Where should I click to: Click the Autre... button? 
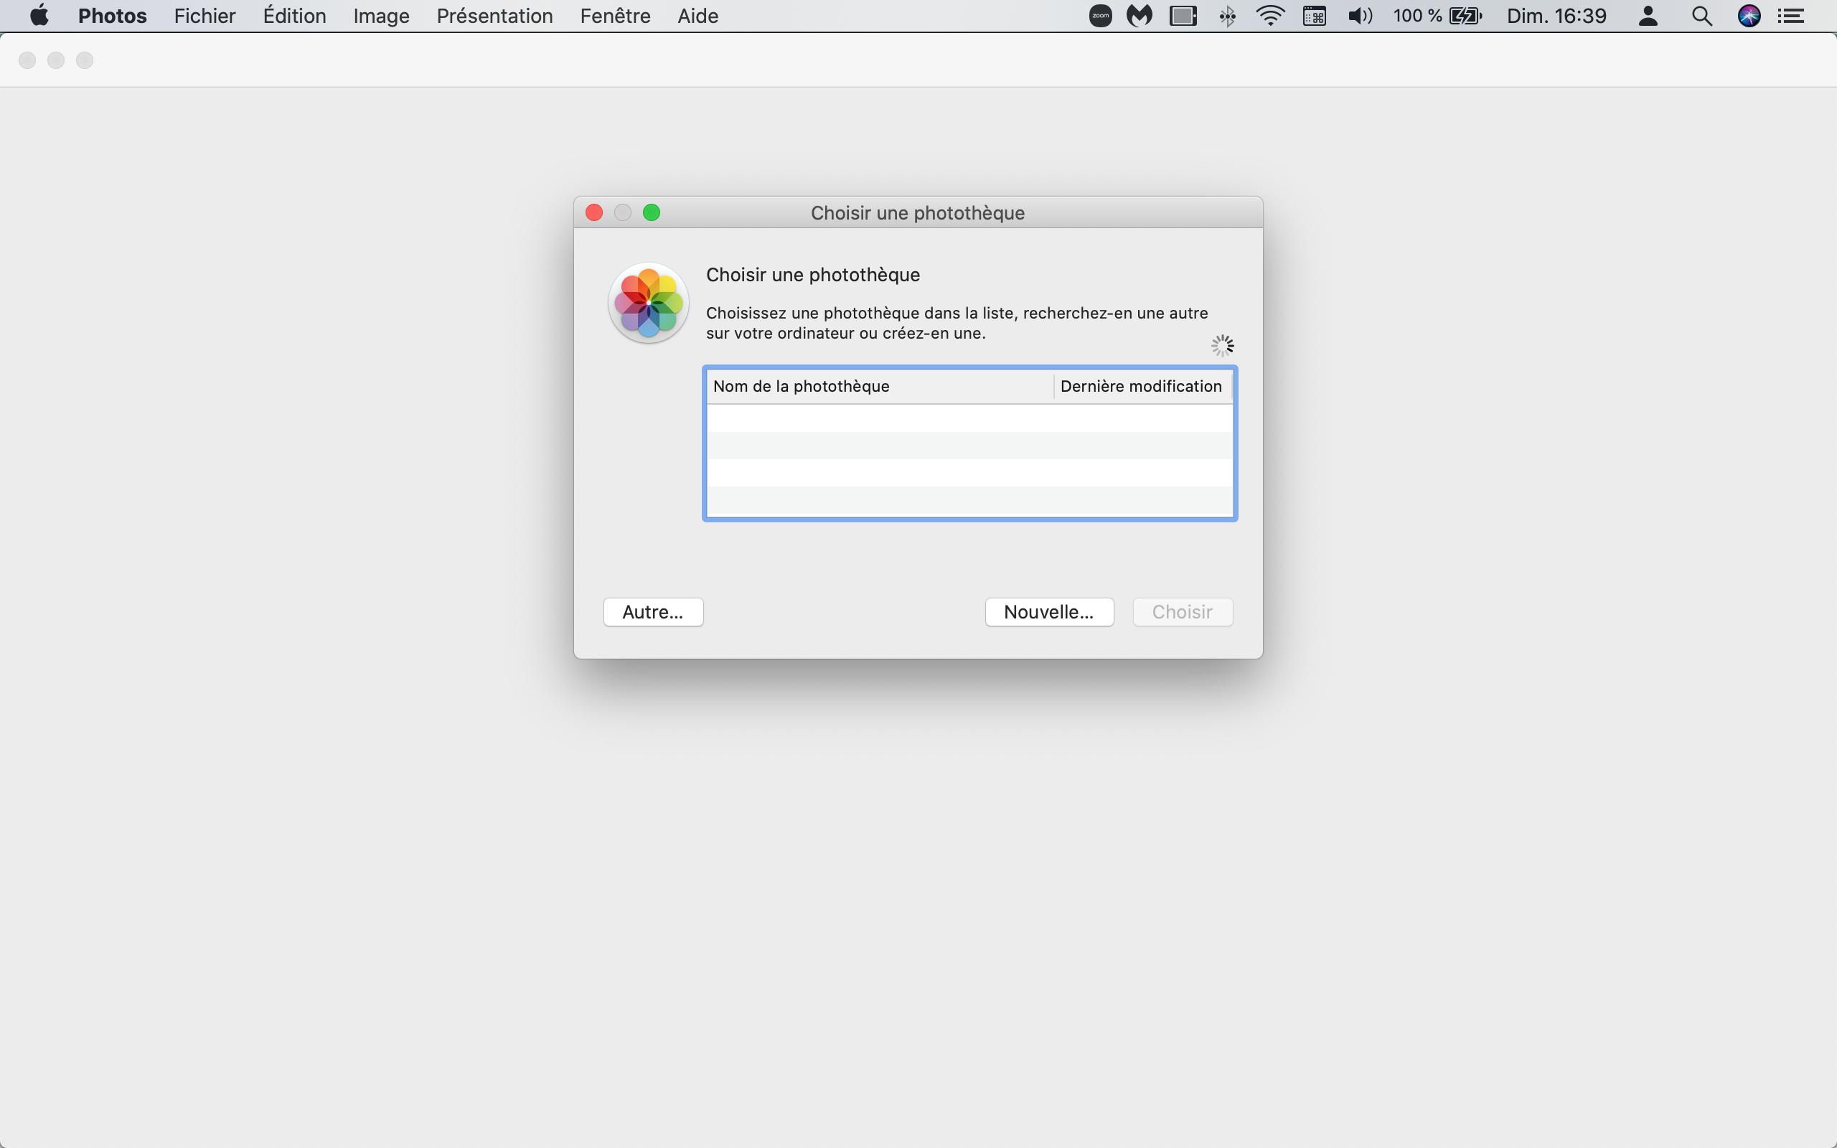(653, 612)
